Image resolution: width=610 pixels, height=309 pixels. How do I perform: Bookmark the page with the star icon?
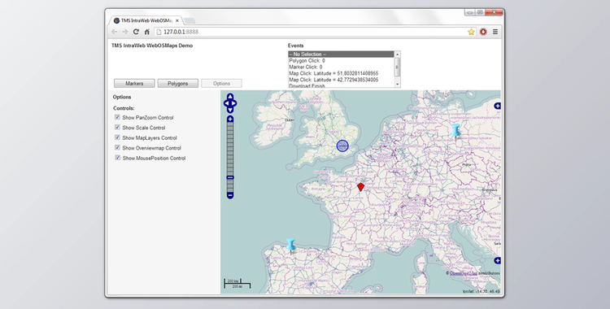pos(471,32)
